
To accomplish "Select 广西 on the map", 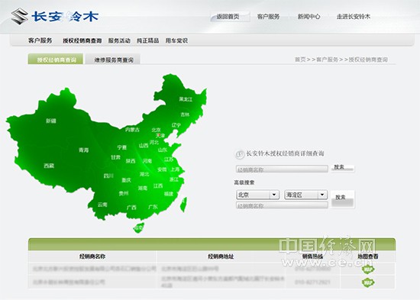I will [x=131, y=208].
